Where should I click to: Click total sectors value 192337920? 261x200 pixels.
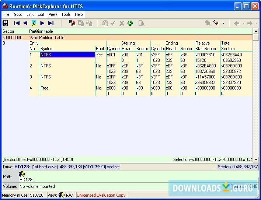click(x=231, y=83)
